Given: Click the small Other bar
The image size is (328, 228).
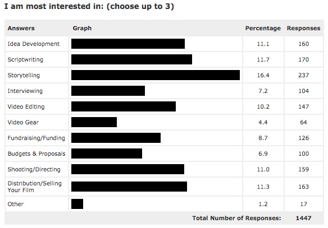Looking at the screenshot, I should 77,204.
